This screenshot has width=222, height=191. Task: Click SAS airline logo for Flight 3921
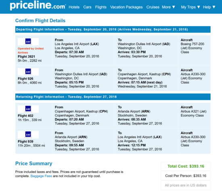28,42
